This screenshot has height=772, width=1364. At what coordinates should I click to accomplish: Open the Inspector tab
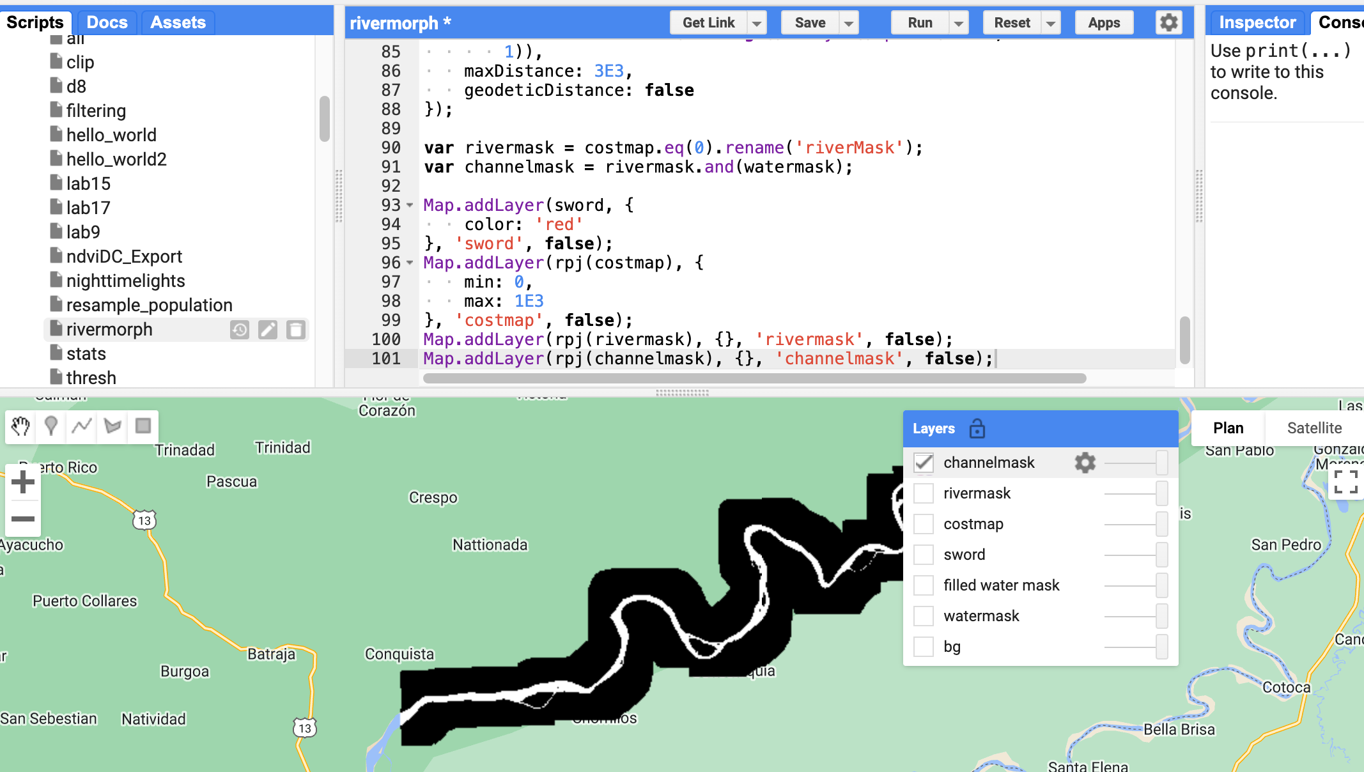(x=1257, y=22)
